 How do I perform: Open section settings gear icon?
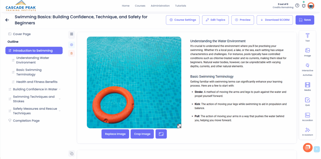point(71,45)
